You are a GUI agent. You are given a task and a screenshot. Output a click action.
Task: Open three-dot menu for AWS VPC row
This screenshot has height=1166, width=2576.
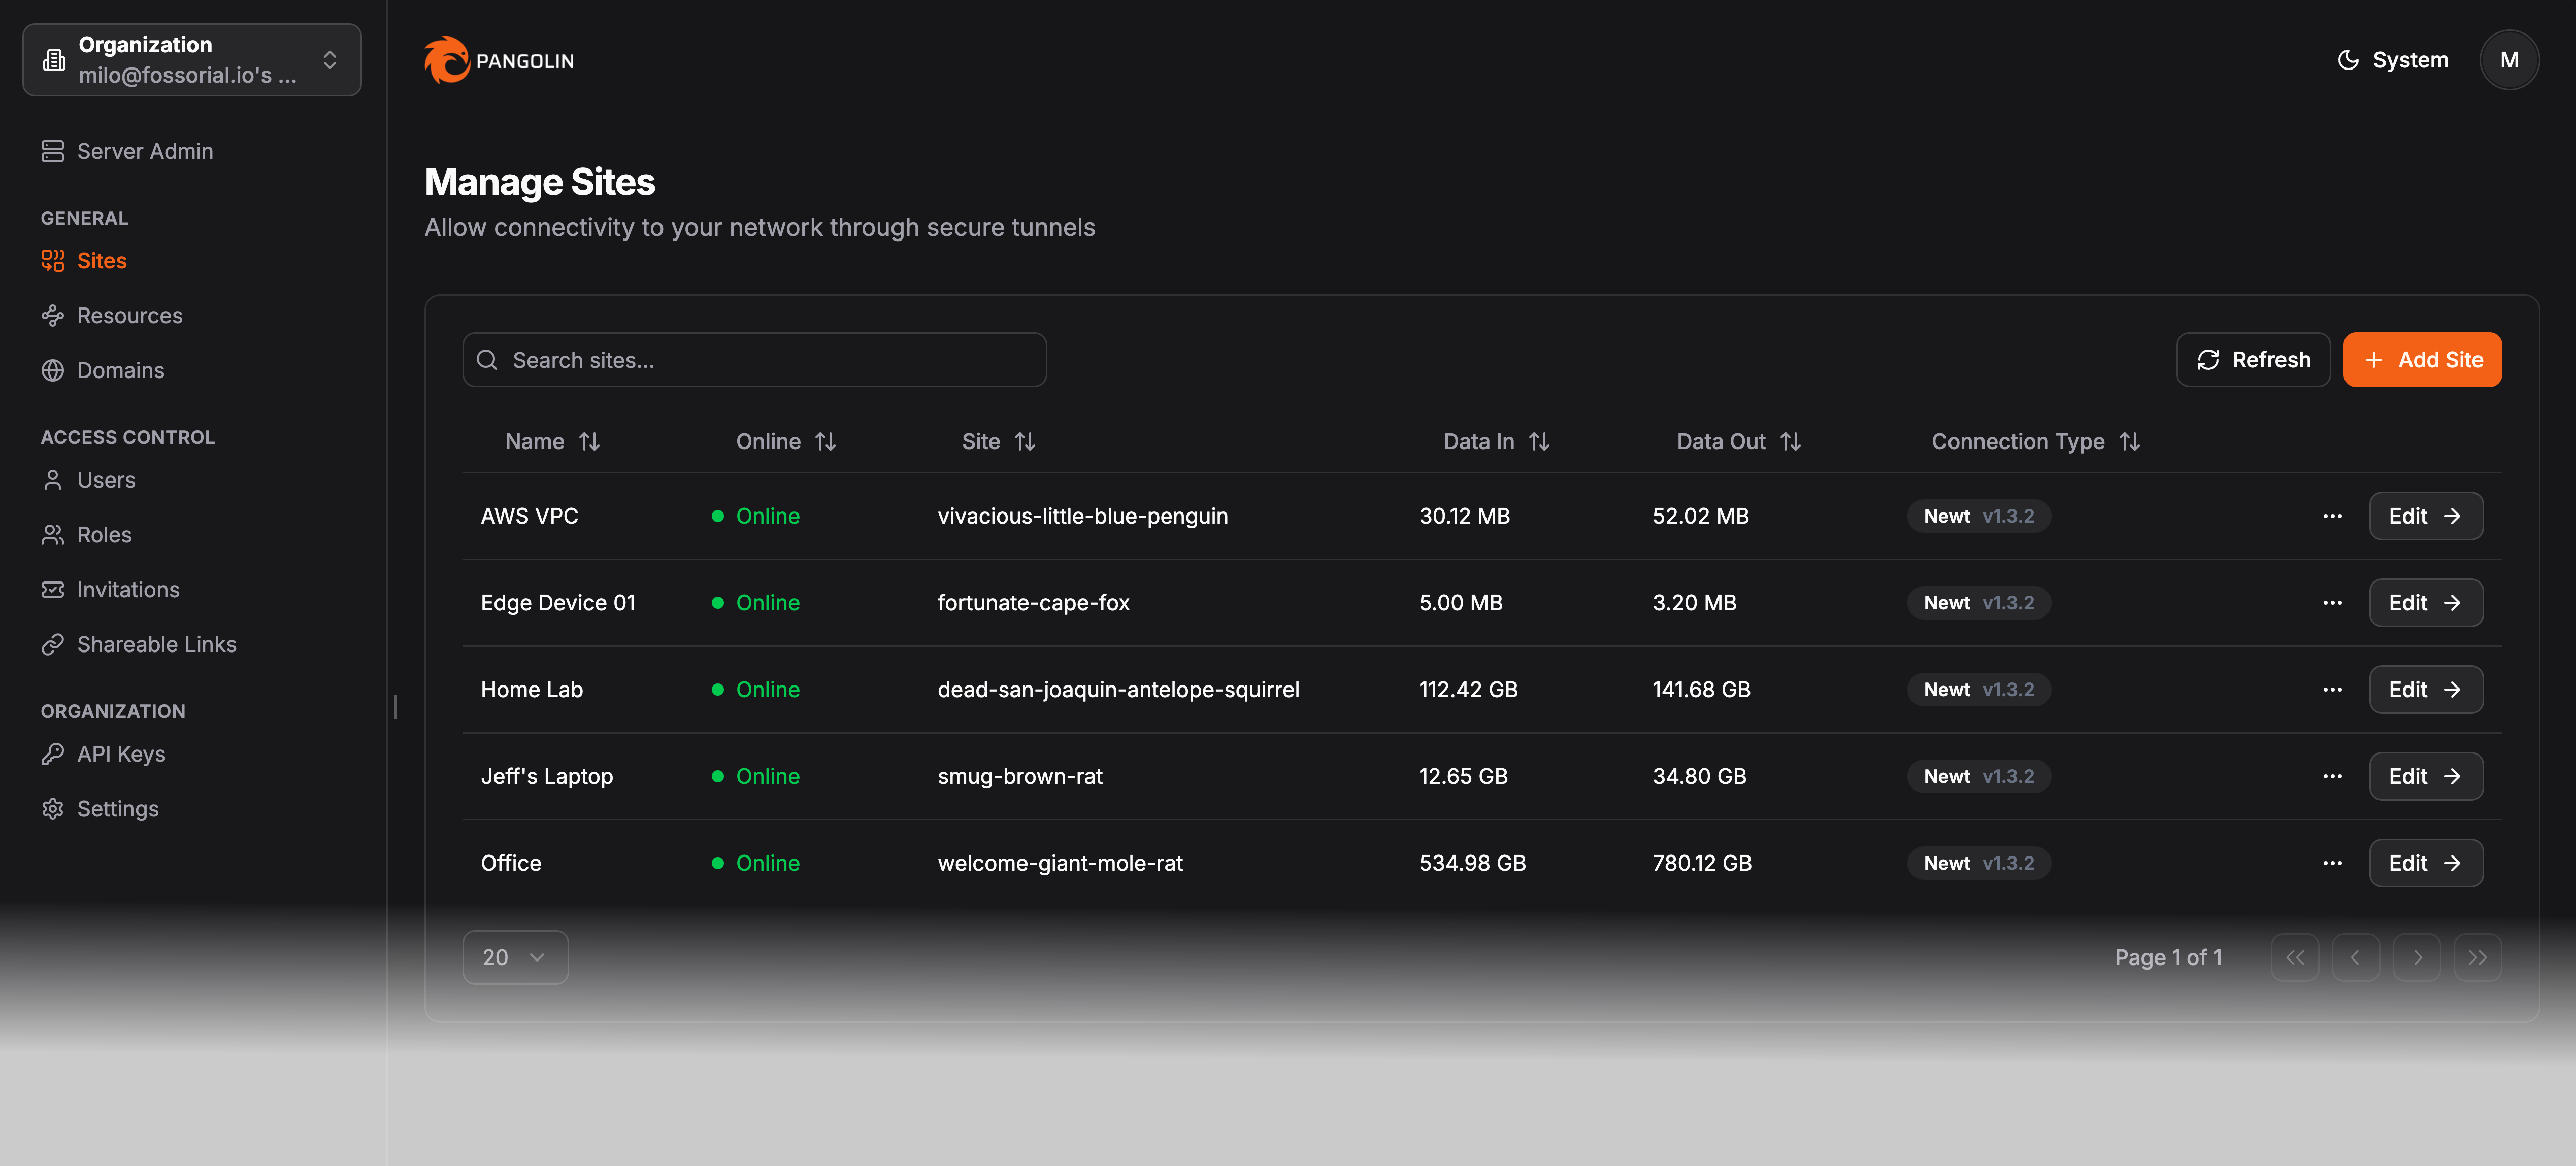(2332, 517)
